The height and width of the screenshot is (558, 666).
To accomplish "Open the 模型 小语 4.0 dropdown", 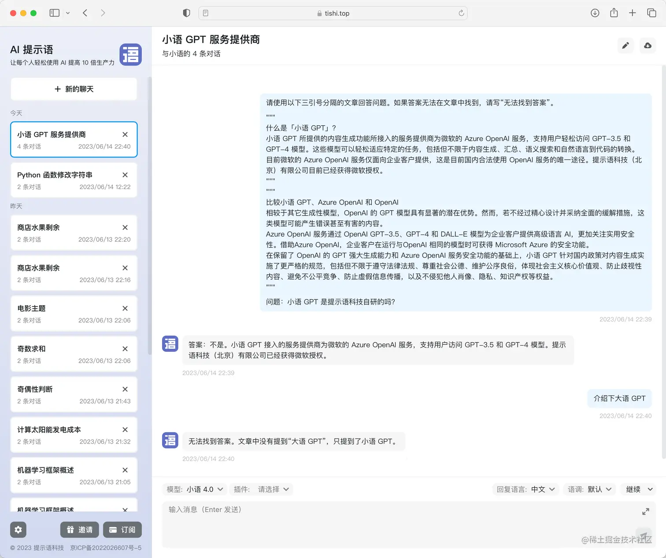I will 195,489.
